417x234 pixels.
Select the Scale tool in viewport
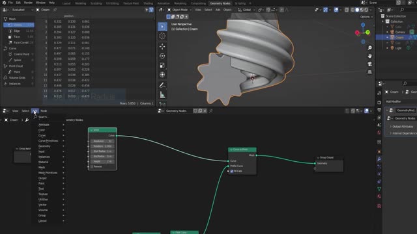pyautogui.click(x=162, y=65)
